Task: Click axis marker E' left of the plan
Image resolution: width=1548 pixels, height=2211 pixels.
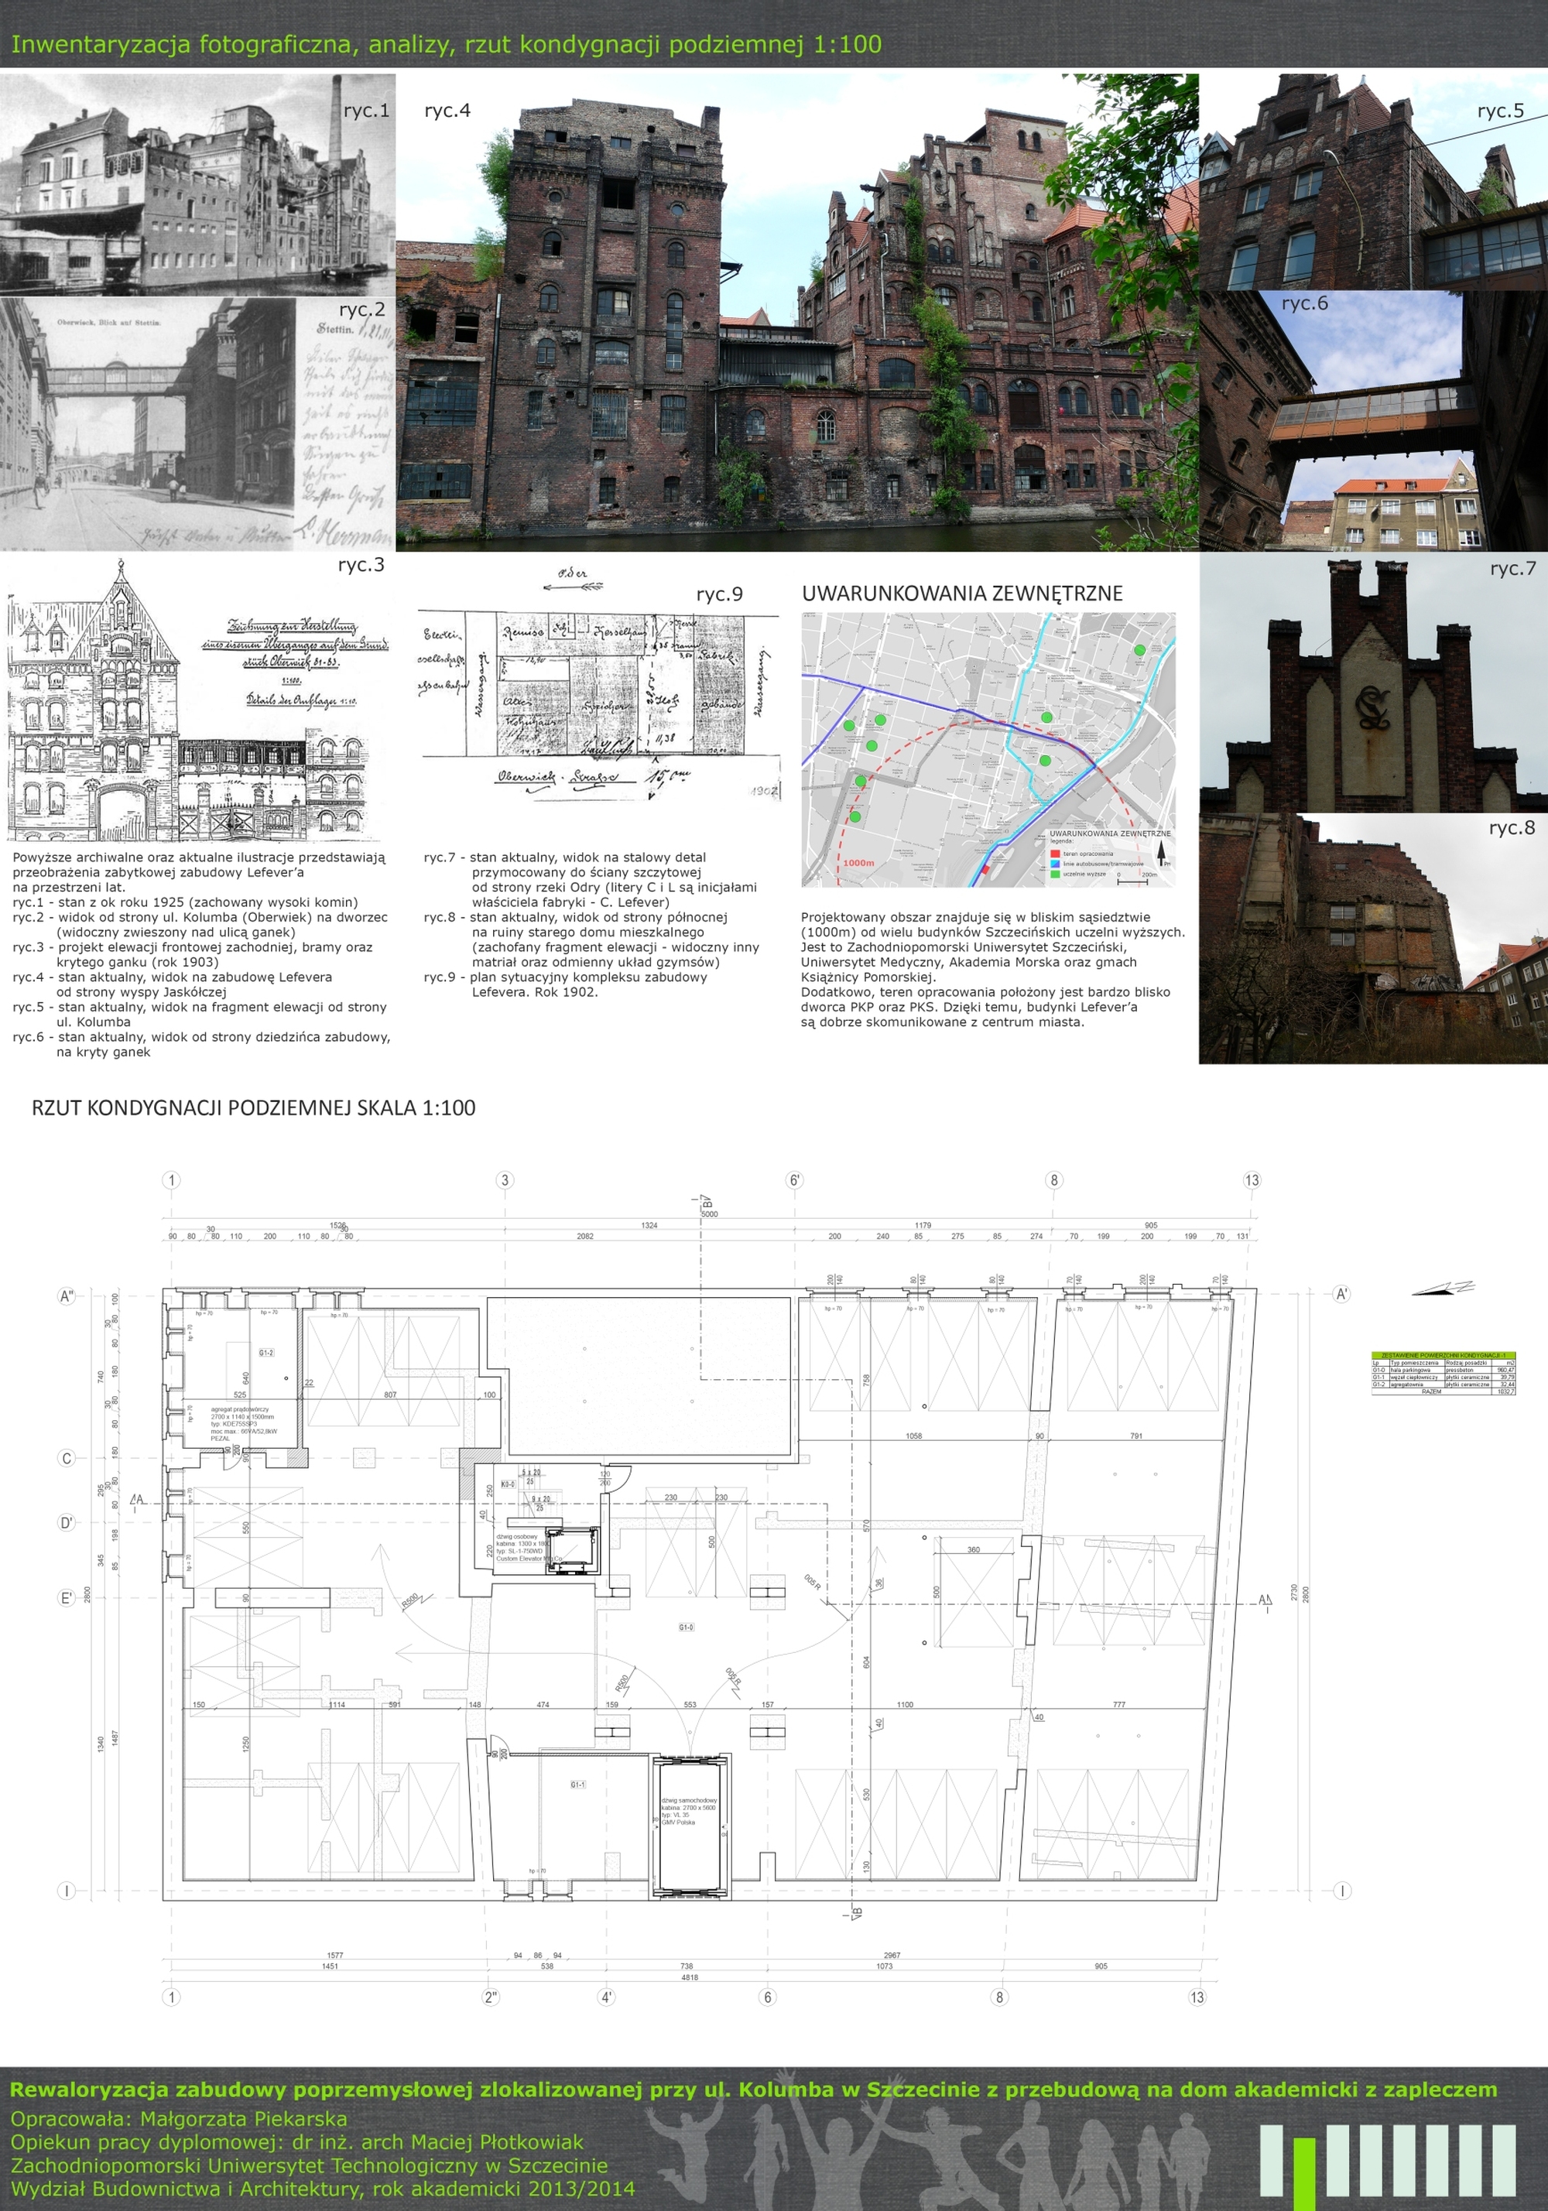Action: tap(67, 1597)
